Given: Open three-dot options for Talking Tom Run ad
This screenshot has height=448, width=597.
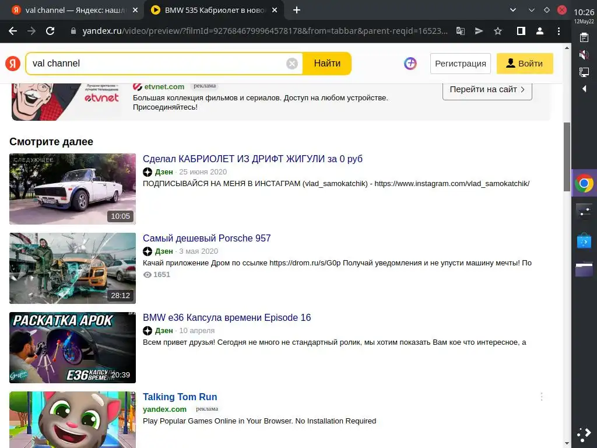Looking at the screenshot, I should [541, 397].
